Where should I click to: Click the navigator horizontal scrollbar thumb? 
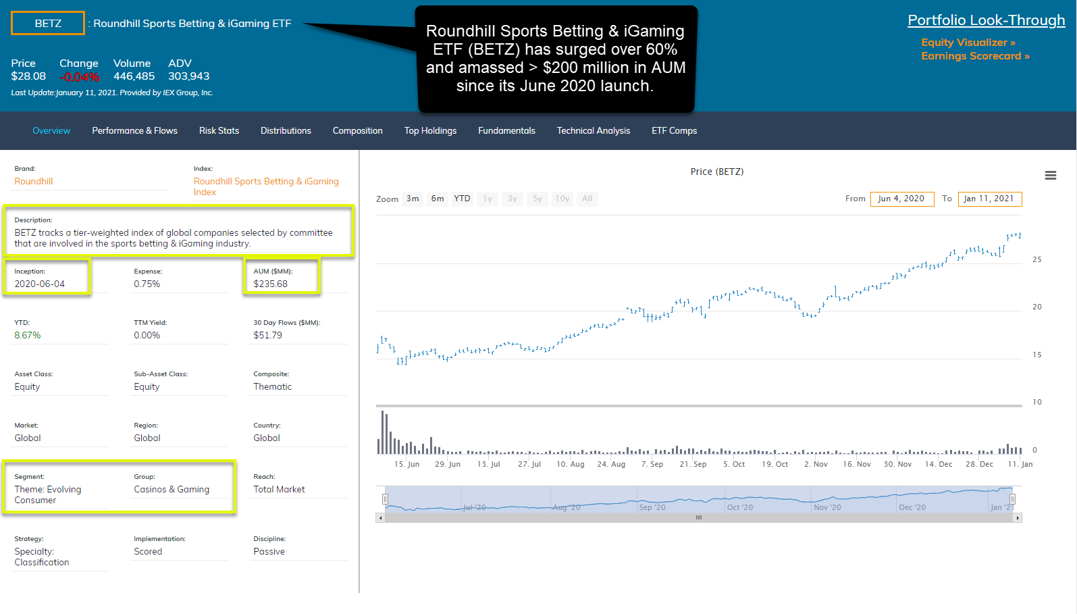699,518
